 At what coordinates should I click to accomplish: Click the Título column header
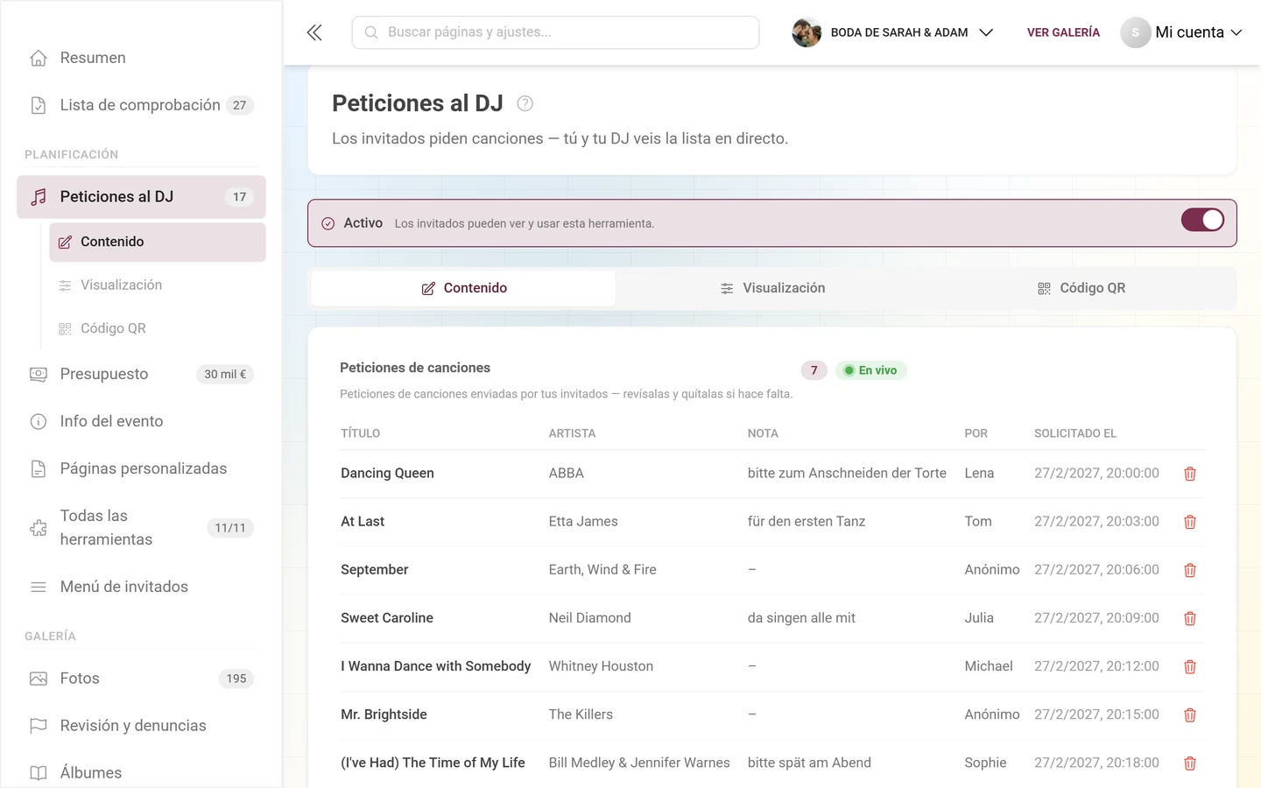click(x=360, y=433)
